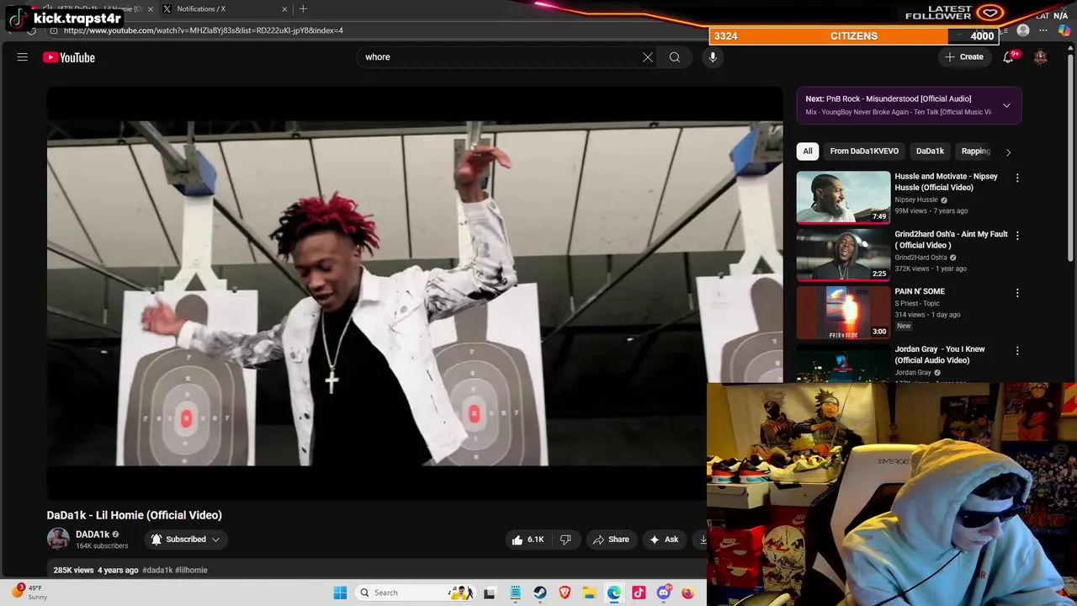Open browser settings ellipsis menu
The height and width of the screenshot is (606, 1077).
(x=1043, y=30)
